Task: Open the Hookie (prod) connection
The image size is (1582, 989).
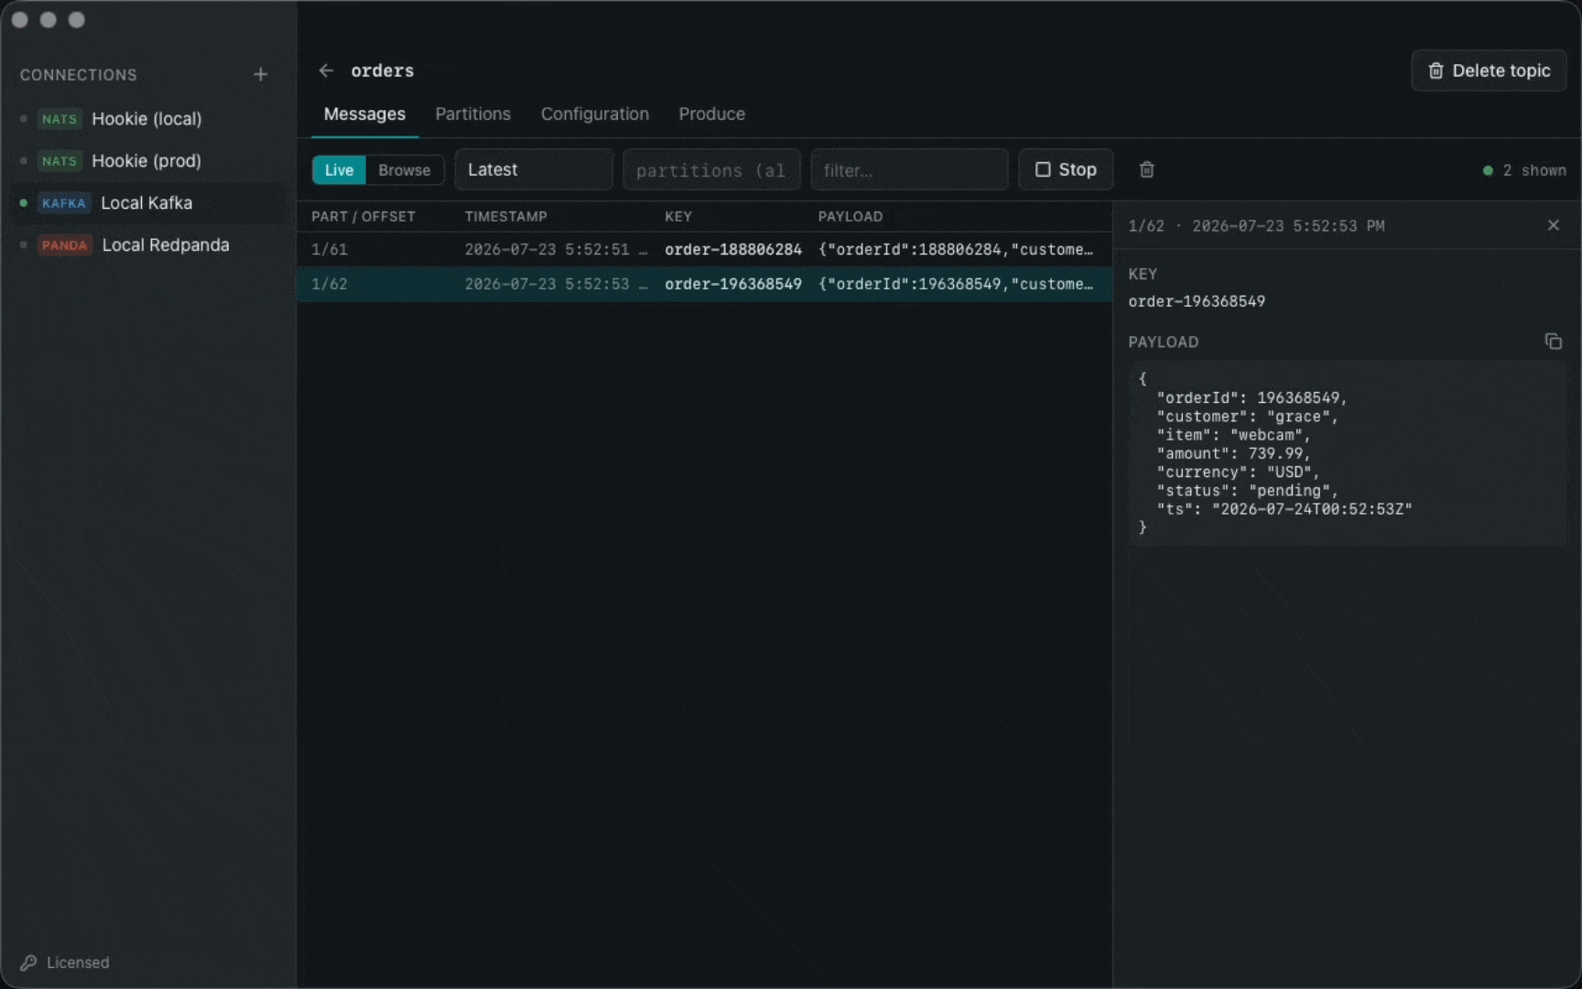Action: click(x=148, y=161)
